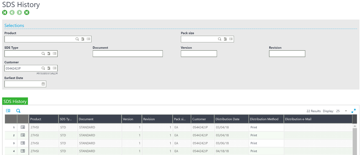Click inside the Document input field

[x=128, y=54]
